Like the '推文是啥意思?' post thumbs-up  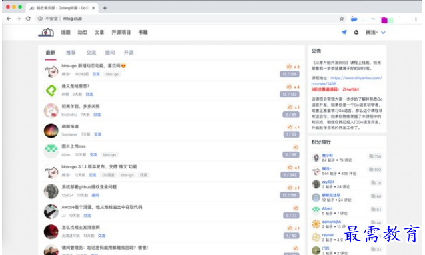[290, 87]
